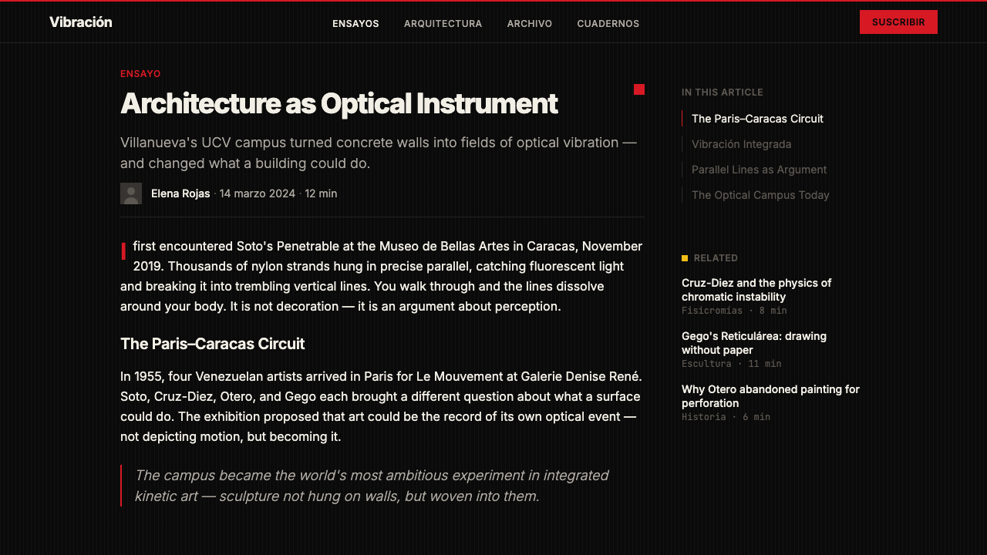Select the Ensayos nav item

(355, 24)
